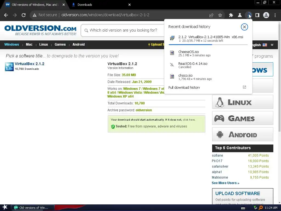This screenshot has height=211, width=281.
Task: Open the Games category banner
Action: pyautogui.click(x=243, y=118)
